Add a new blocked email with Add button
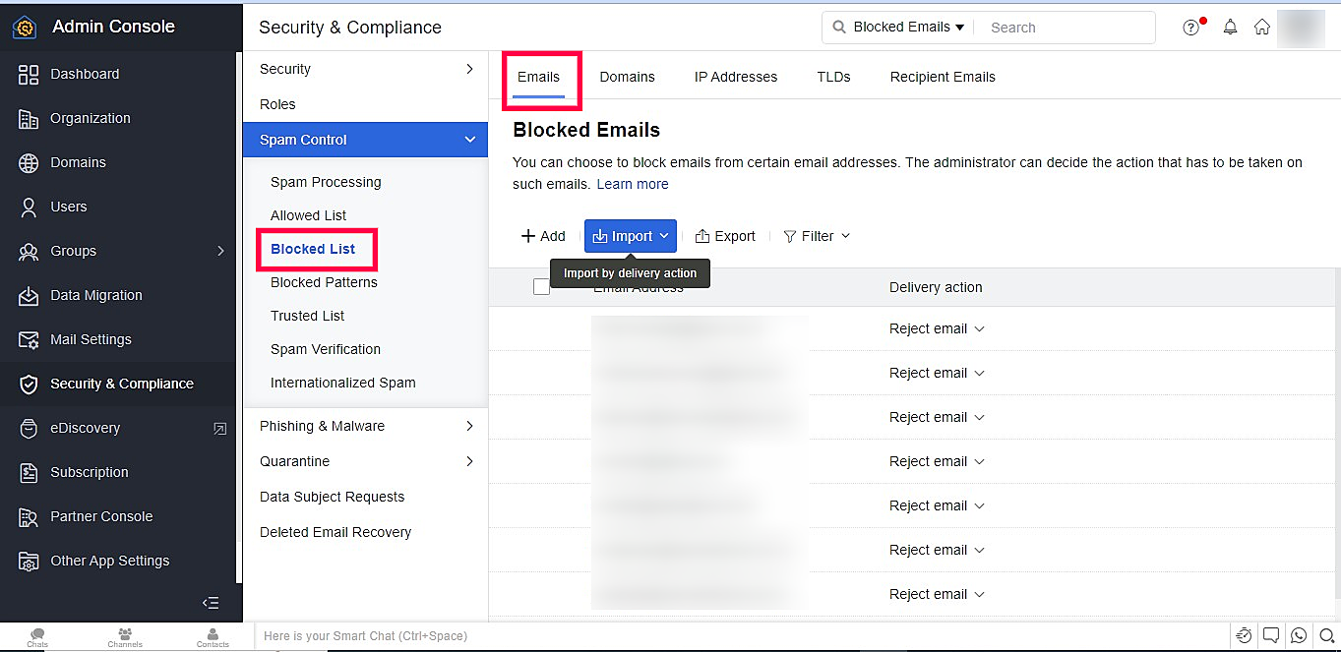Screen dimensions: 1341x652 [543, 236]
